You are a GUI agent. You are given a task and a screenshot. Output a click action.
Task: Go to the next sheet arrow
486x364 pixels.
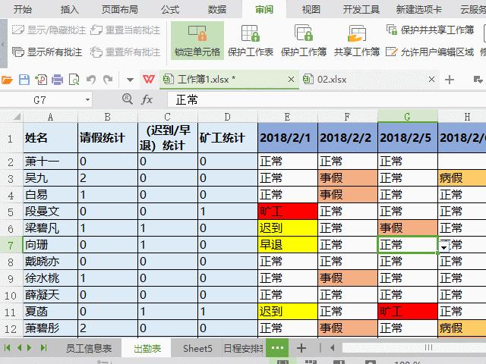tap(30, 348)
